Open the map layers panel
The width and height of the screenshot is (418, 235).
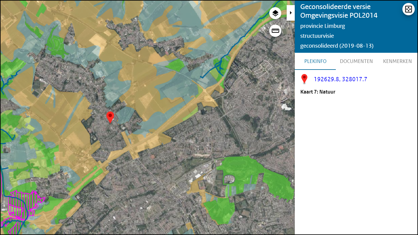click(275, 13)
